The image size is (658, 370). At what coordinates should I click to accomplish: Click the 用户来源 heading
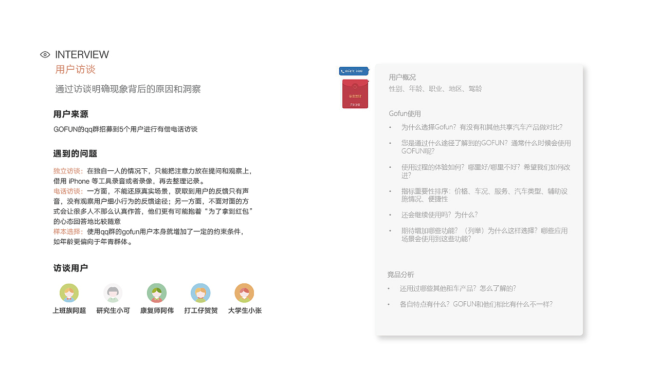click(x=71, y=114)
